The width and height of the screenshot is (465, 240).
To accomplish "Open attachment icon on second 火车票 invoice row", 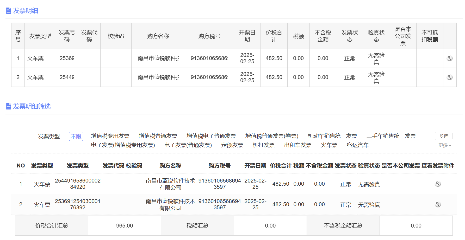I will tap(450, 77).
